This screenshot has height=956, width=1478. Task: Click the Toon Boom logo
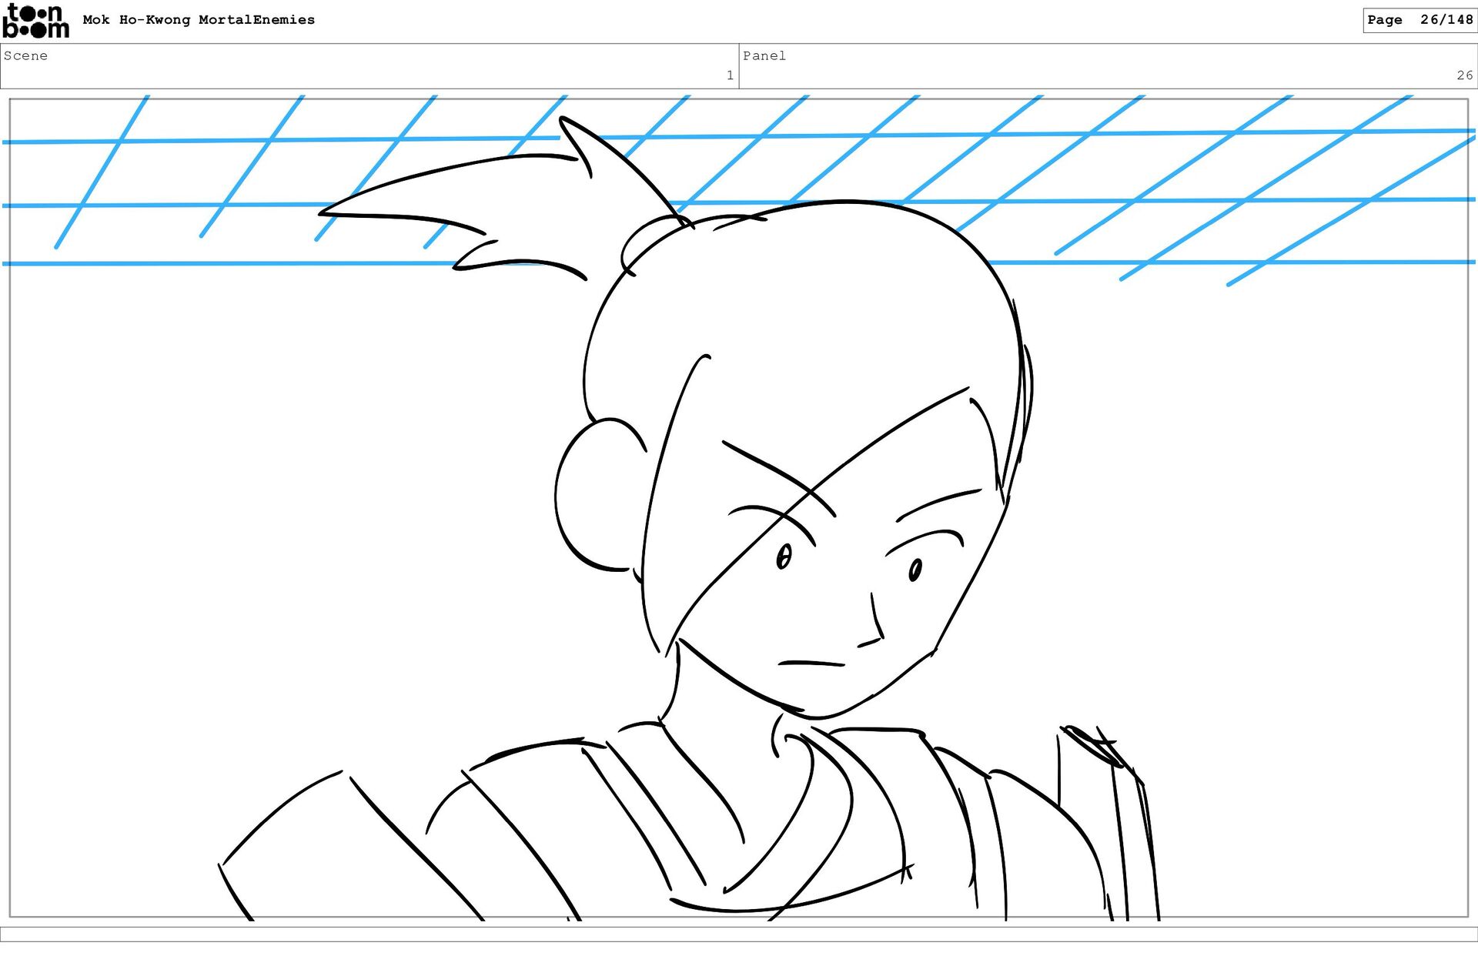click(x=35, y=21)
